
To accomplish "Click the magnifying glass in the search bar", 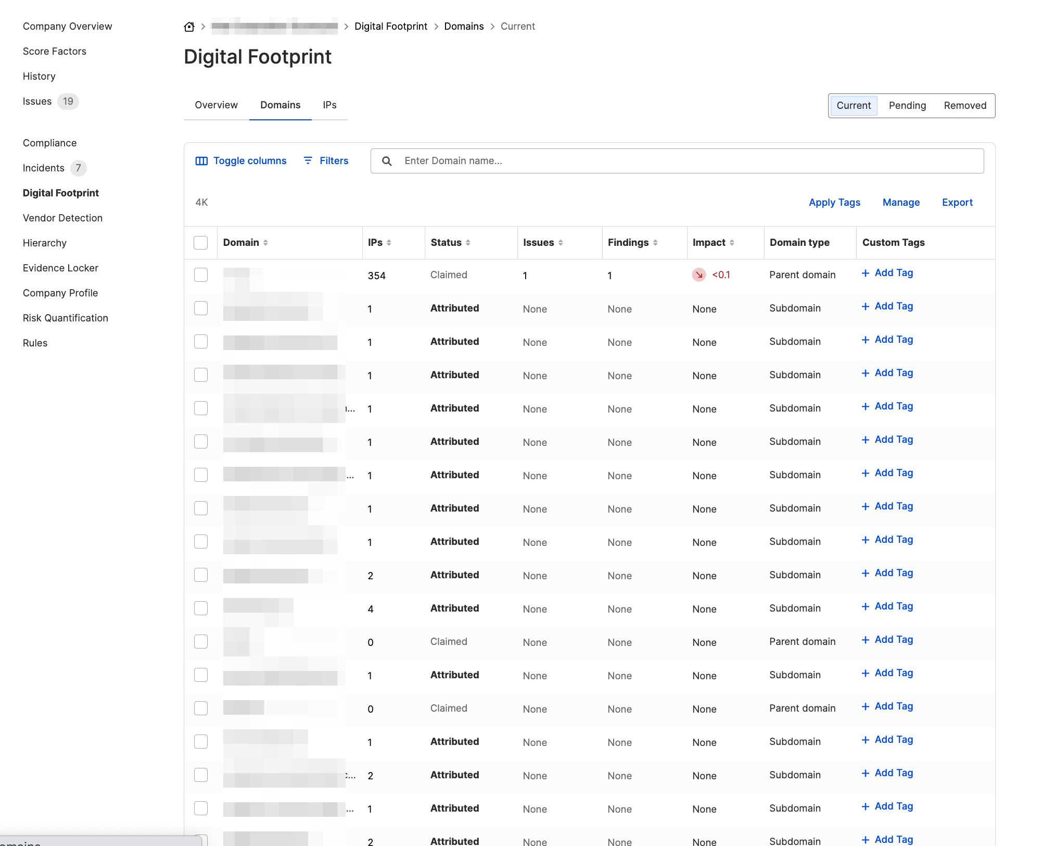I will click(387, 161).
